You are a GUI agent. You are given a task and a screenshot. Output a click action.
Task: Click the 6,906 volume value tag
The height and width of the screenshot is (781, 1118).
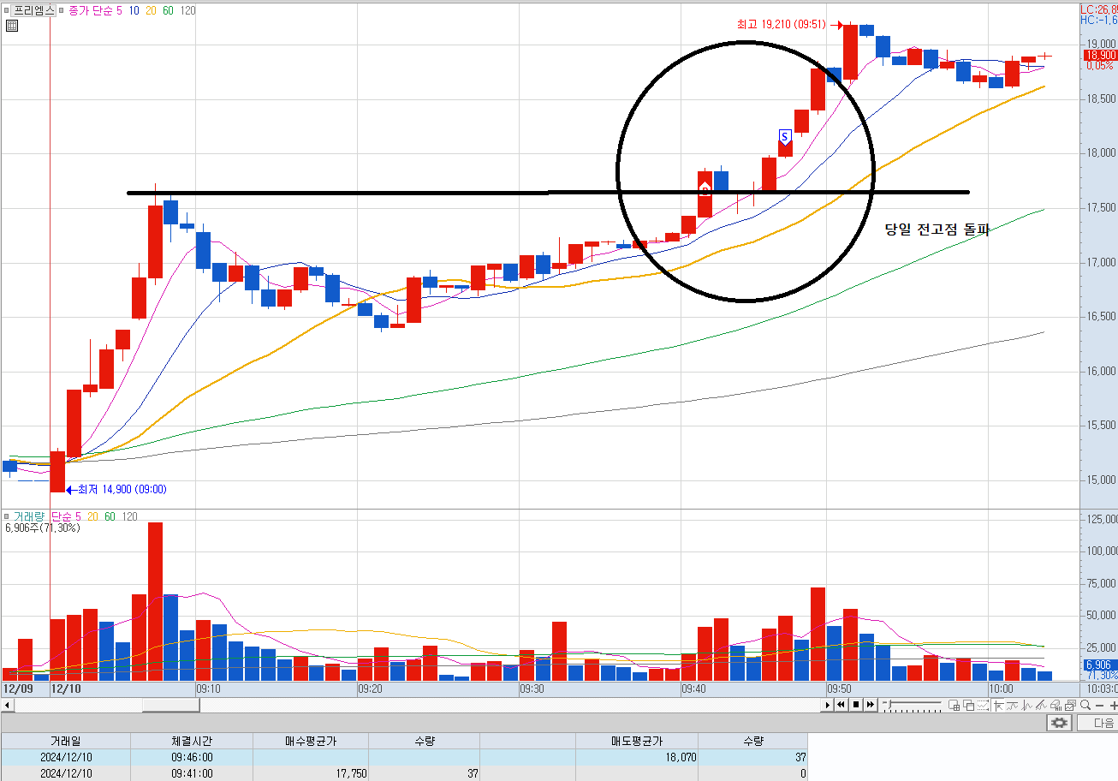(1099, 665)
